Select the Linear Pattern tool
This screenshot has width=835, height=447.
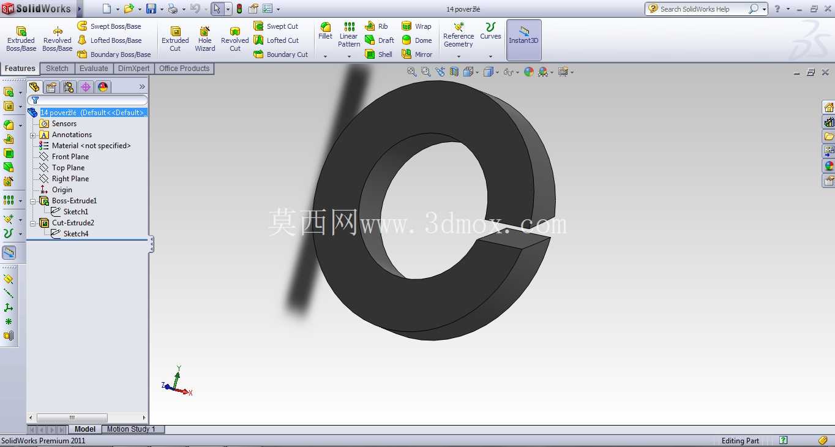tap(349, 35)
